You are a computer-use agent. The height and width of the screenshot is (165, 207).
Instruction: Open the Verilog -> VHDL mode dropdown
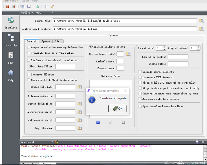[52, 12]
